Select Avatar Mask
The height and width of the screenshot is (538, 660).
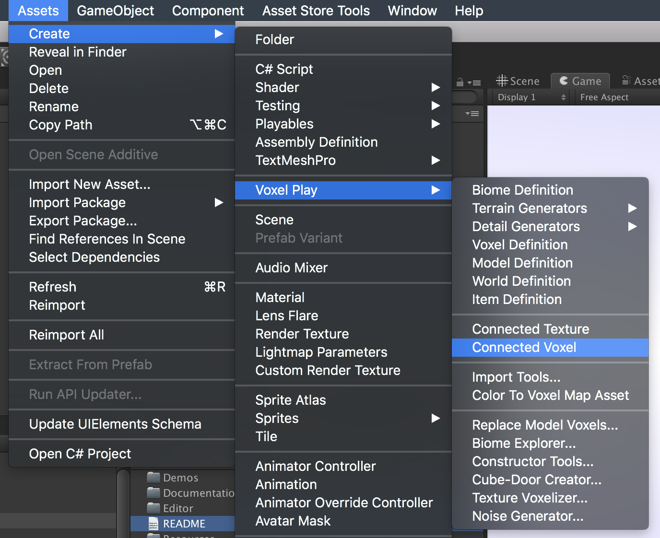[343, 521]
